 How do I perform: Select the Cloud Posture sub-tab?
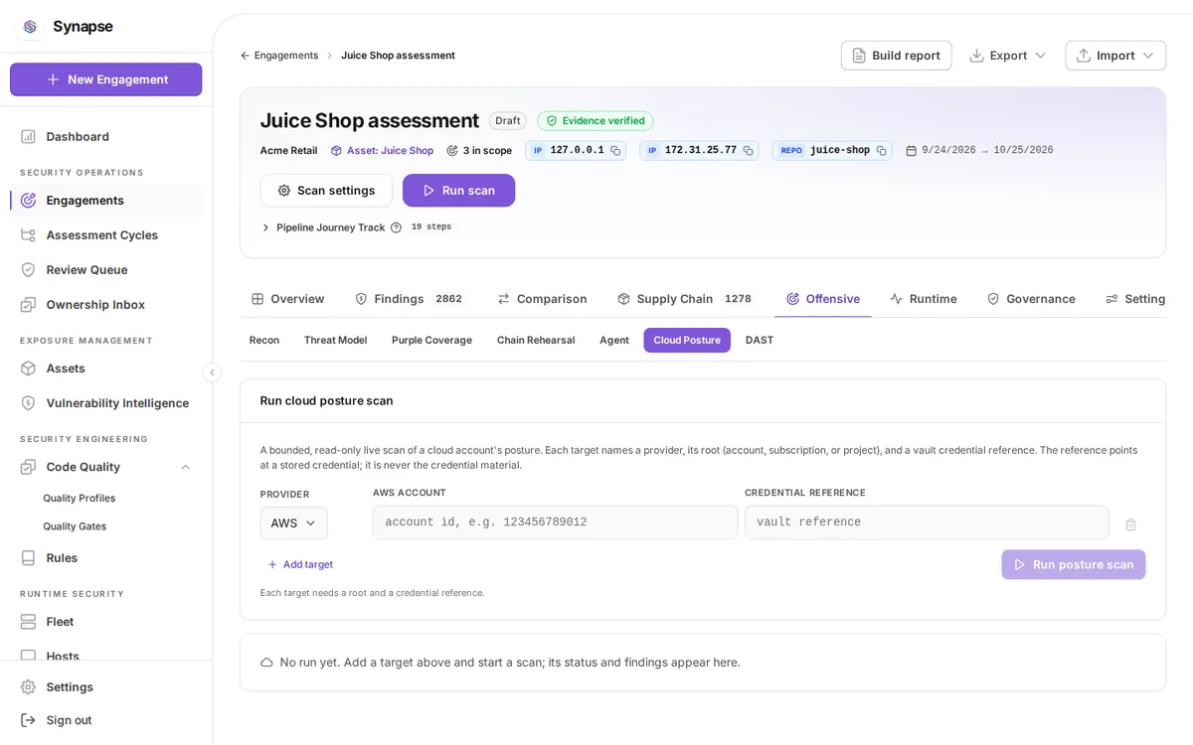point(687,340)
